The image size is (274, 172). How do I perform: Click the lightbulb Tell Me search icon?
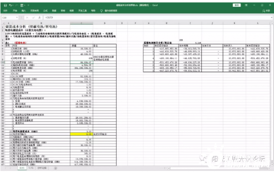[101, 11]
